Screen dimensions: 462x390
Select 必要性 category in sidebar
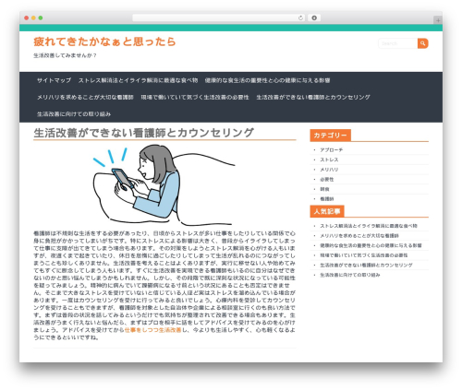(x=327, y=180)
